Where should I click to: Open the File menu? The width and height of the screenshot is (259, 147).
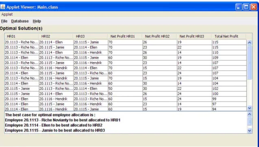click(x=4, y=21)
